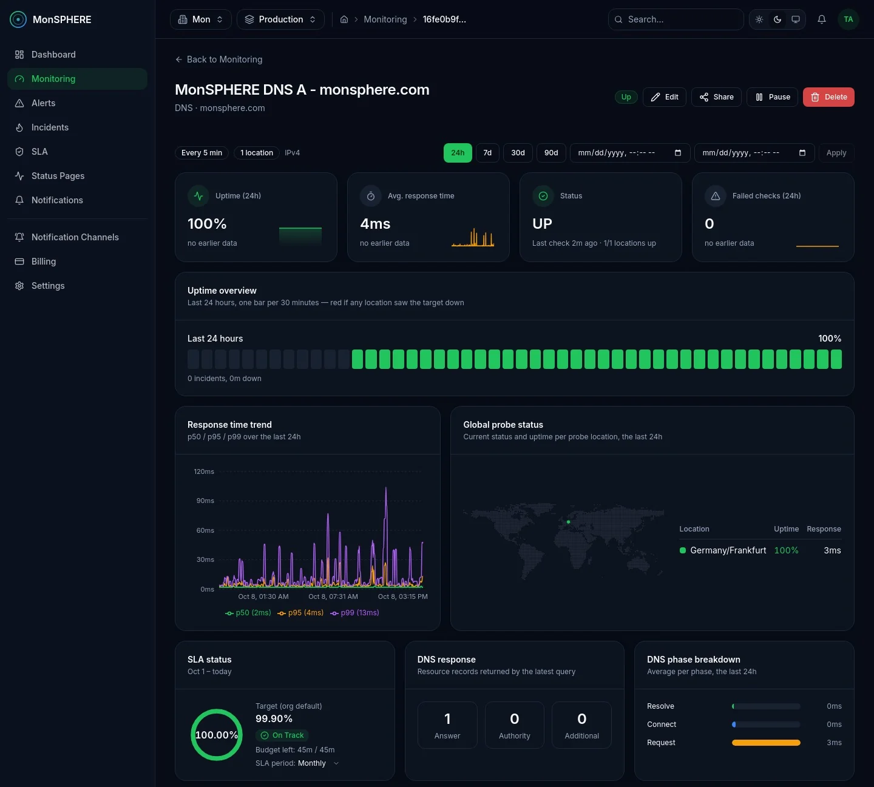Select the 7d time range
The width and height of the screenshot is (874, 787).
coord(487,153)
